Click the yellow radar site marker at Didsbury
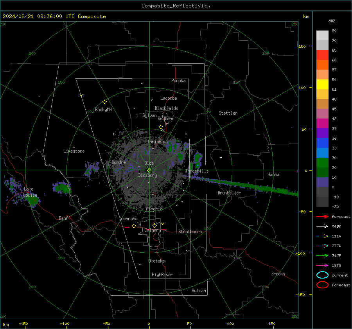The height and width of the screenshot is (329, 352). pyautogui.click(x=149, y=170)
